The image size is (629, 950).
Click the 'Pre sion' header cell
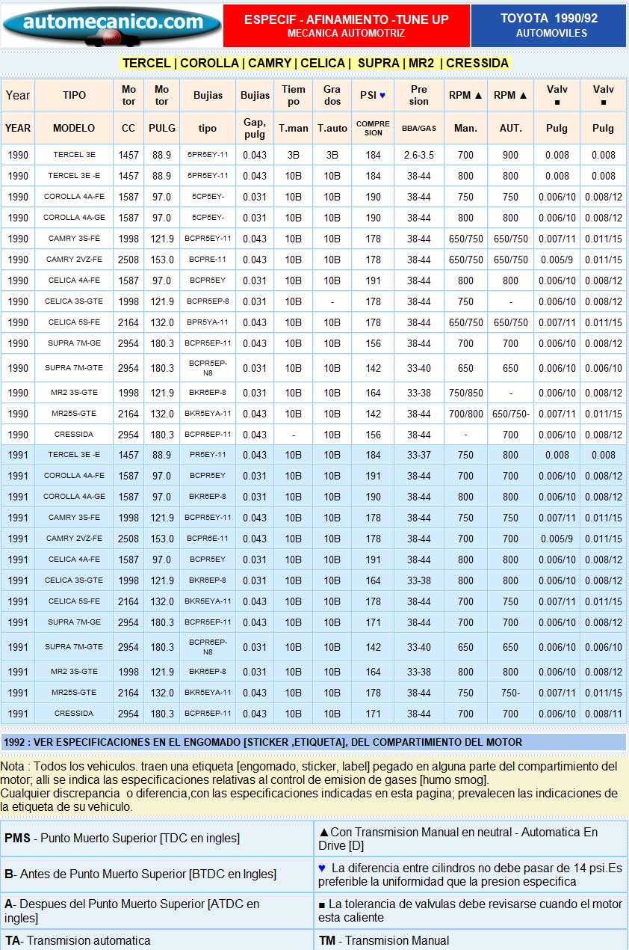419,95
